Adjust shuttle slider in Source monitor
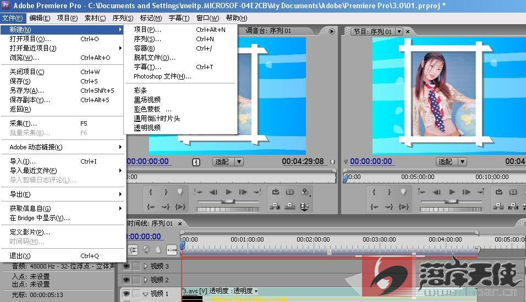Screen dimensions: 526x302 (x=228, y=201)
